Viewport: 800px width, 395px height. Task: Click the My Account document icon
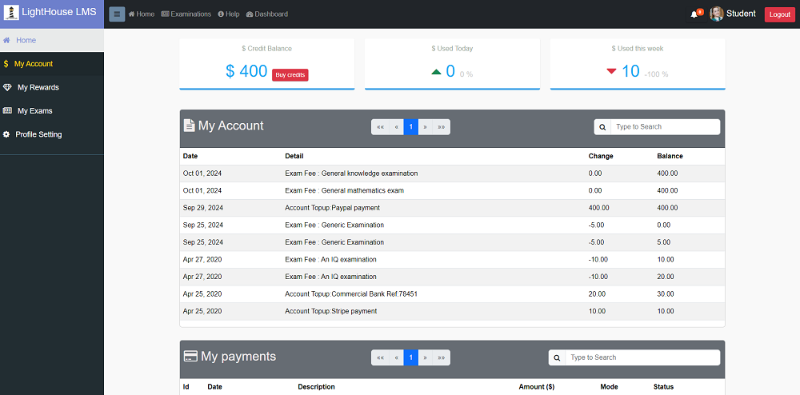click(189, 126)
